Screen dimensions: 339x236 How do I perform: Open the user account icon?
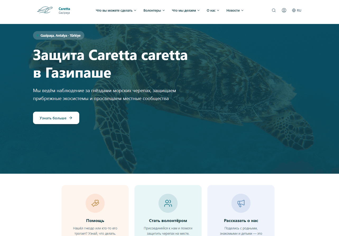pyautogui.click(x=284, y=11)
